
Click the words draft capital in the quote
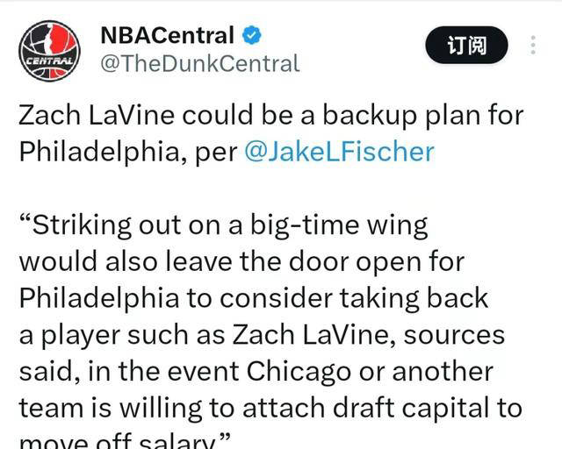tap(410, 409)
